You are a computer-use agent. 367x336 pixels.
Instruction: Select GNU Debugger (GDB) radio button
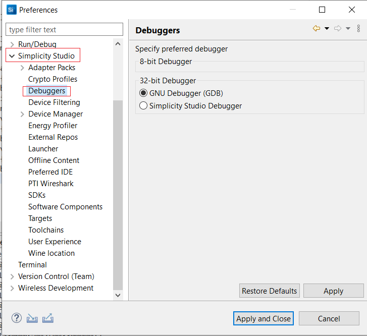pos(143,93)
